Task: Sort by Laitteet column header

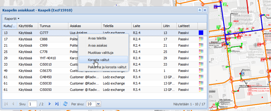Action: pyautogui.click(x=187, y=26)
